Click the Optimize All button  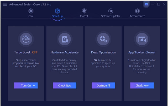coord(103,85)
